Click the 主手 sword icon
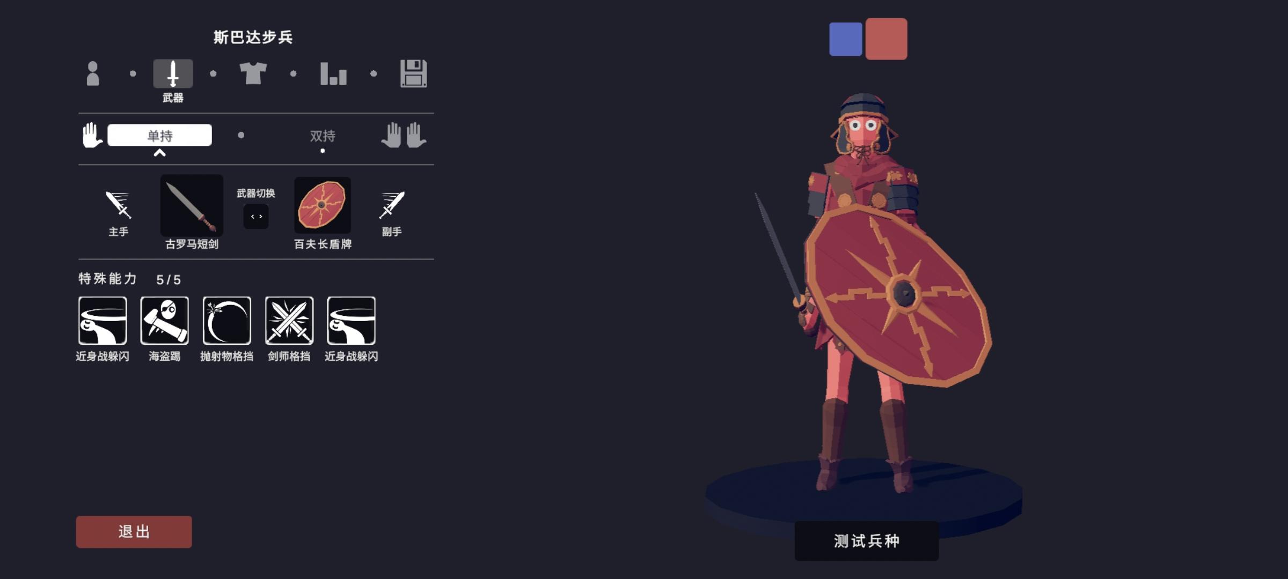1288x579 pixels. point(118,205)
